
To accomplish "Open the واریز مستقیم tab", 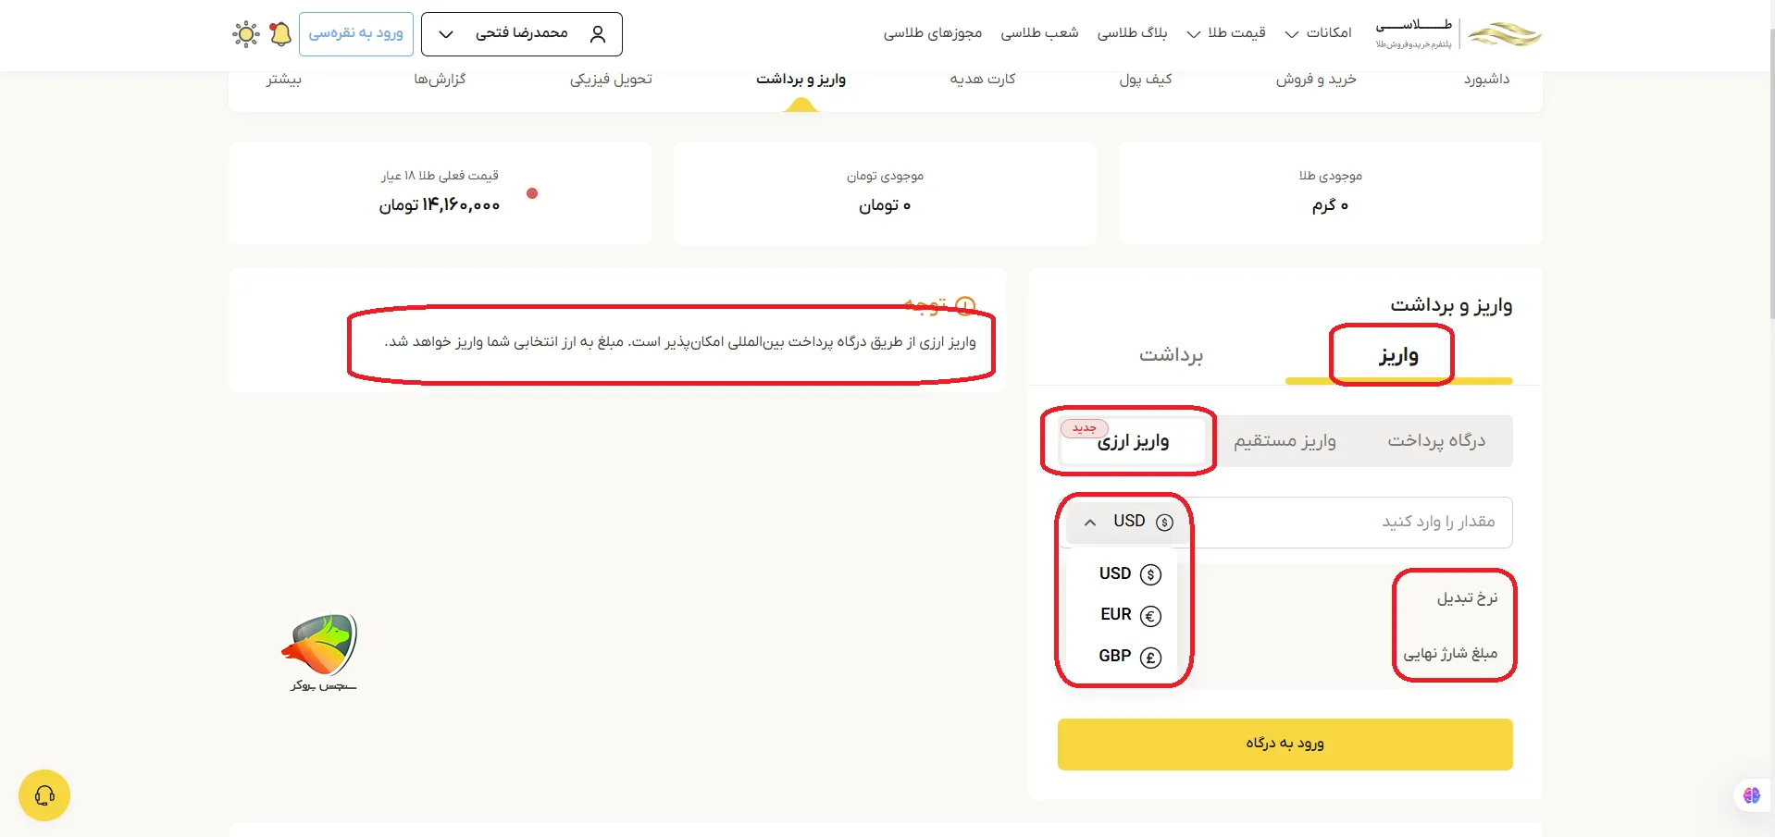I will (1286, 441).
